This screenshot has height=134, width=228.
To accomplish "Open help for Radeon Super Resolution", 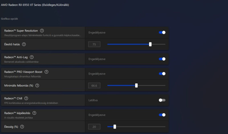I will [x=42, y=31].
